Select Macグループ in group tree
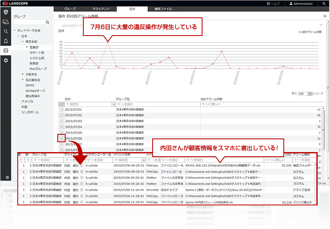The image size is (330, 229). pyautogui.click(x=38, y=69)
